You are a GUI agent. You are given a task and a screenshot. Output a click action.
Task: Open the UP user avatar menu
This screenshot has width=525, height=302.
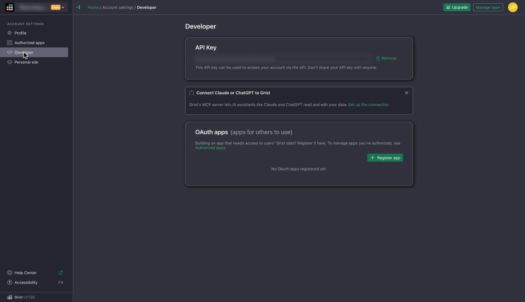(x=512, y=7)
